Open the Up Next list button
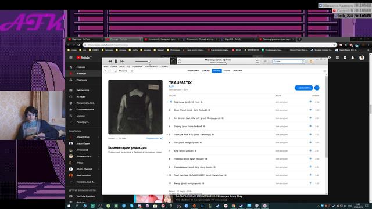Image resolution: width=372 pixels, height=209 pixels. pyautogui.click(x=265, y=62)
